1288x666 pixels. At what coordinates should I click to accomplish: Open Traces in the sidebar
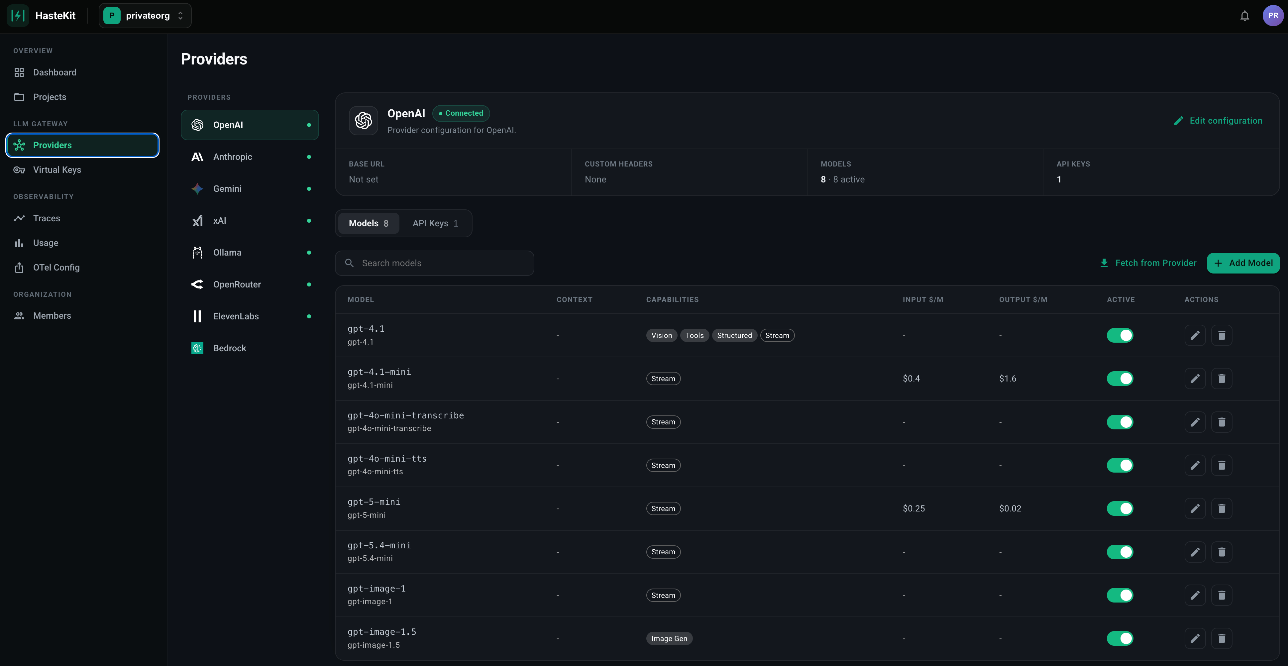click(x=82, y=218)
